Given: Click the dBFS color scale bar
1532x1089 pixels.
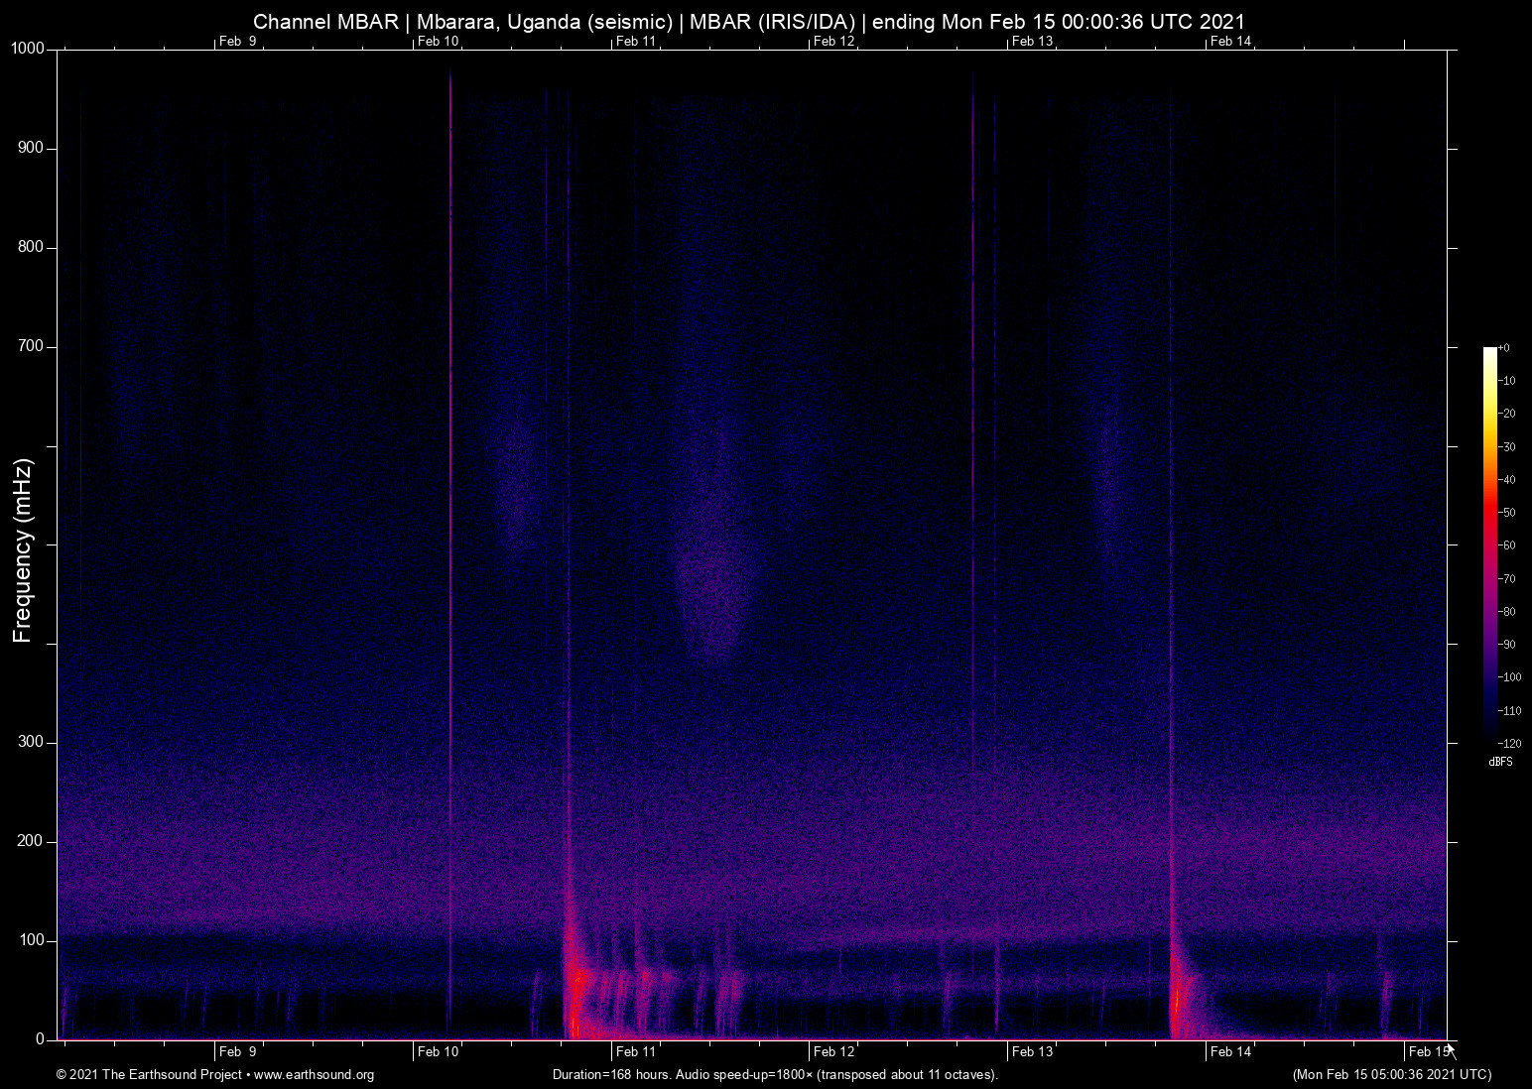Looking at the screenshot, I should coord(1490,544).
